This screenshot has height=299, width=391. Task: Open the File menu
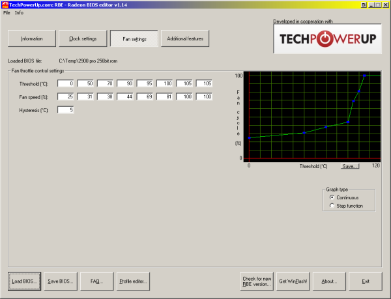pyautogui.click(x=7, y=13)
